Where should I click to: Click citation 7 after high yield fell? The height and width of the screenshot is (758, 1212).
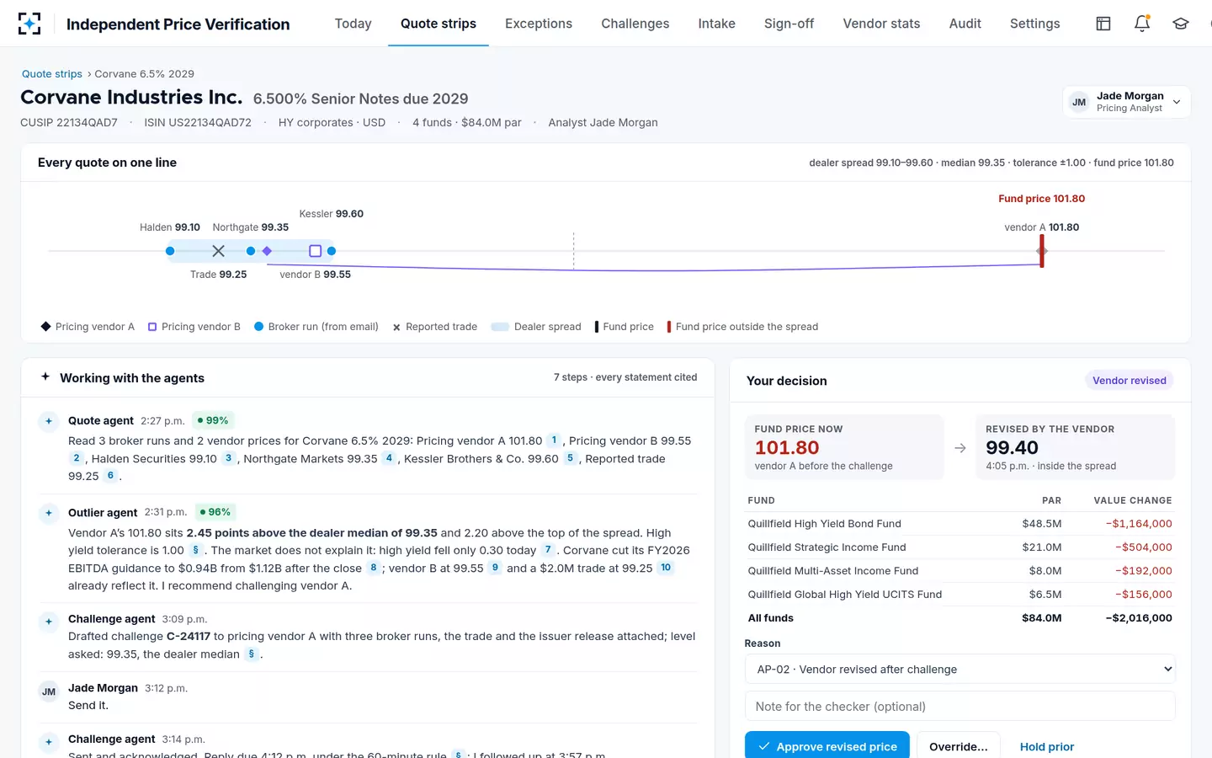(x=548, y=550)
